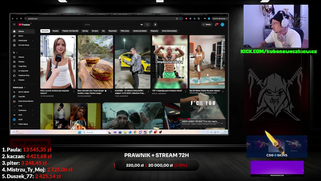Select the Nowe rekomendacje chip
This screenshot has width=321, height=181.
(169, 31)
